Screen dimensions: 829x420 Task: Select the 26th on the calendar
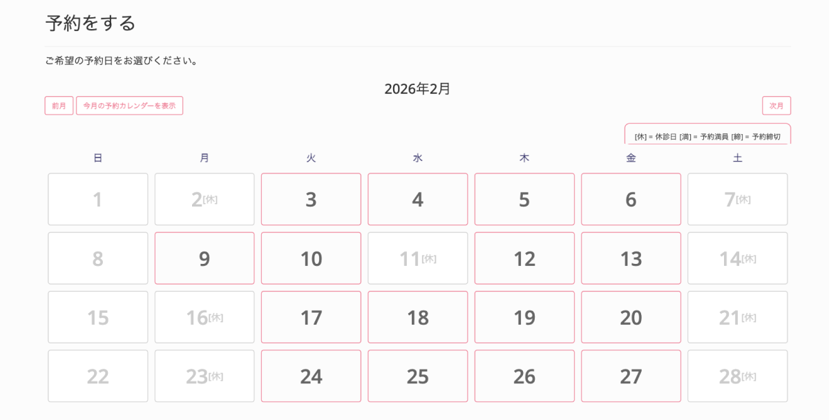[x=524, y=376]
